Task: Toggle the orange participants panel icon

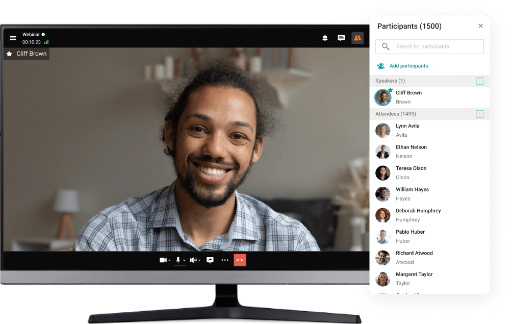Action: (x=357, y=38)
